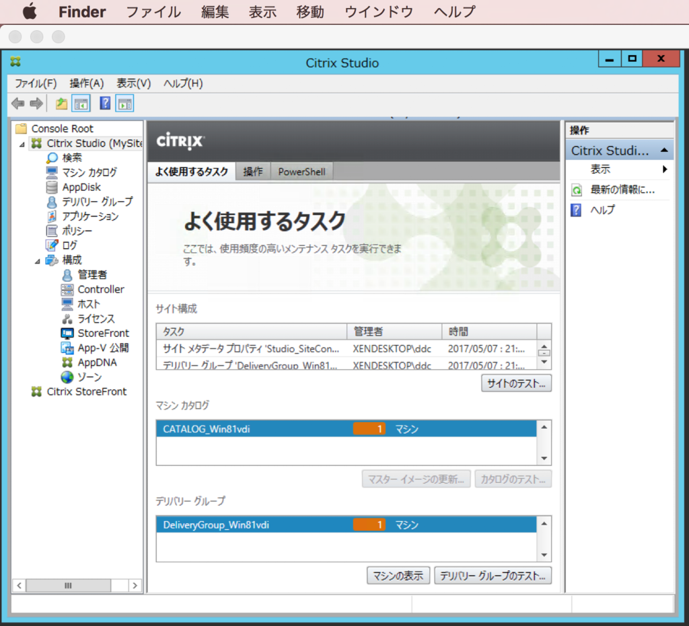Open ファイル(F) menu in Citrix Studio
689x626 pixels.
point(36,83)
